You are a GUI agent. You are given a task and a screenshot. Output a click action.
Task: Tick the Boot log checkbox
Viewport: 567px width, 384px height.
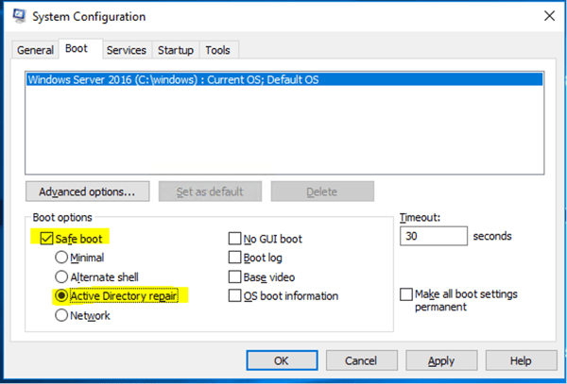pyautogui.click(x=234, y=258)
